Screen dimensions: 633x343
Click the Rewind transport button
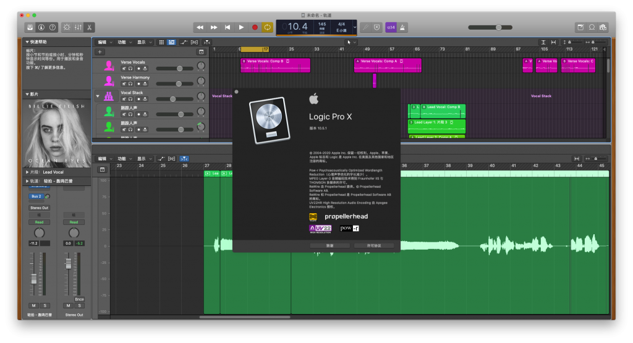200,27
